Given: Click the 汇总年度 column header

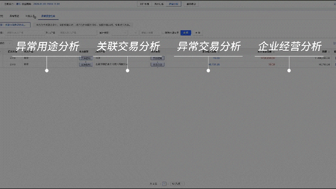Looking at the screenshot, I should [x=12, y=52].
